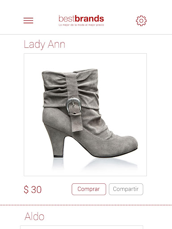Tap the bestbrands logo
Viewport: 172px width, 229px height.
[x=82, y=21]
